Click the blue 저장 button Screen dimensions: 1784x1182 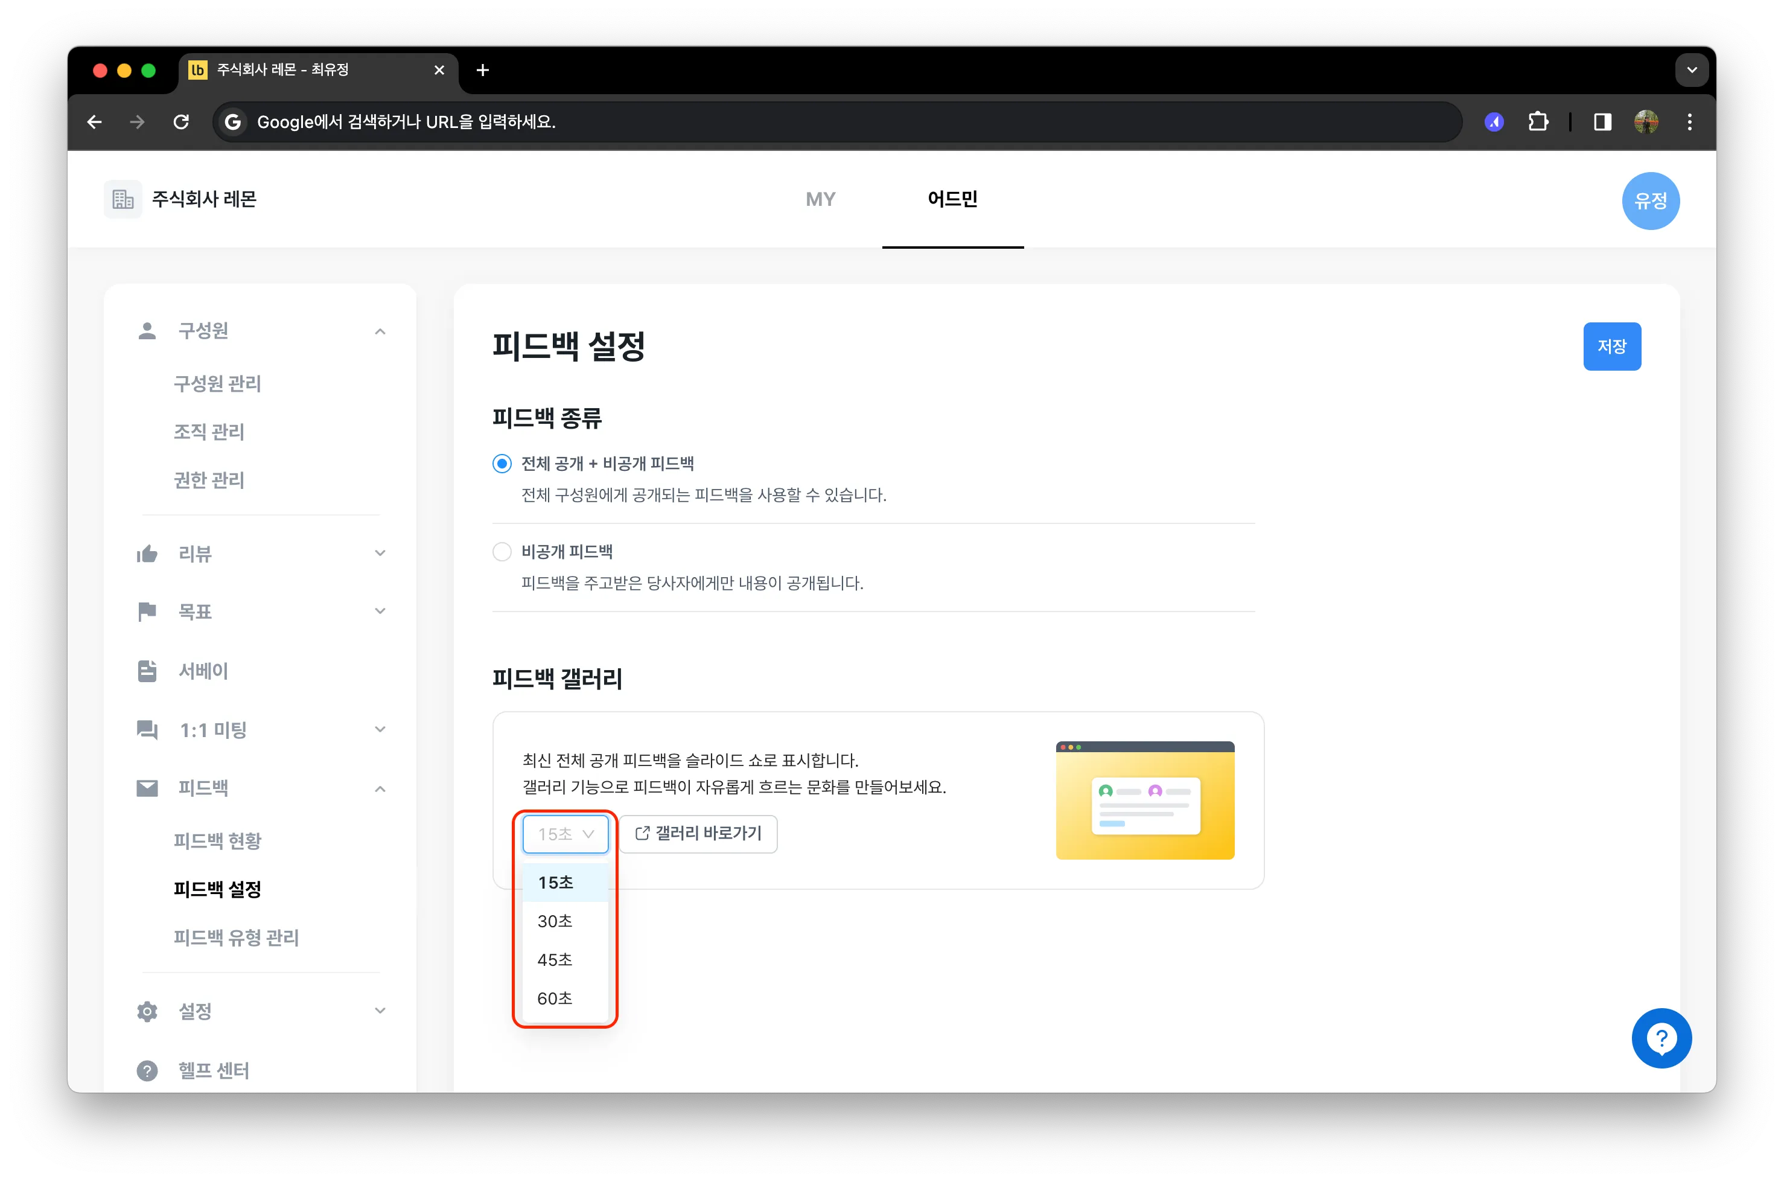coord(1611,347)
